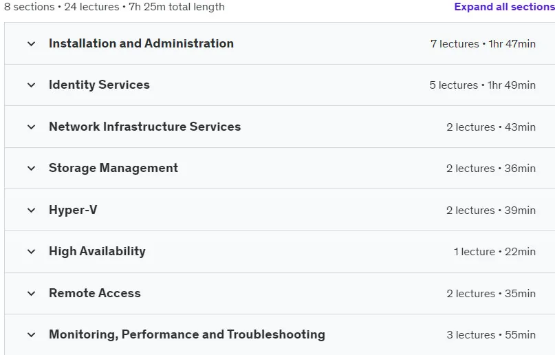The height and width of the screenshot is (355, 555).
Task: Expand the Remote Access chevron
Action: (32, 293)
